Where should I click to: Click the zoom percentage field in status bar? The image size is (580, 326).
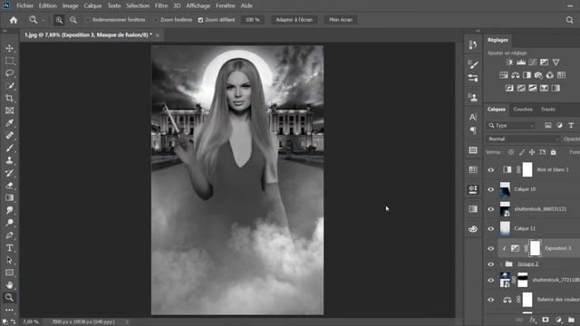(31, 322)
